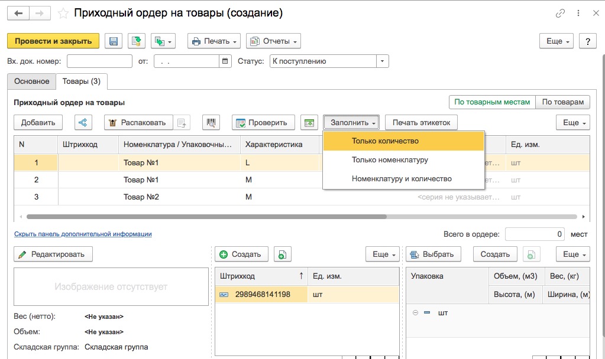Image resolution: width=605 pixels, height=359 pixels.
Task: Click Провести и закрыть button
Action: [x=53, y=41]
